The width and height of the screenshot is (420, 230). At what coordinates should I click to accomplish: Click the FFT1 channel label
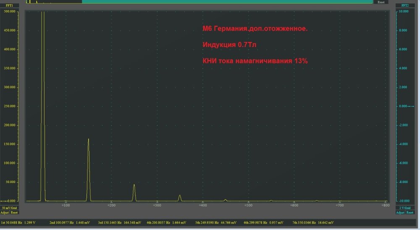point(9,5)
